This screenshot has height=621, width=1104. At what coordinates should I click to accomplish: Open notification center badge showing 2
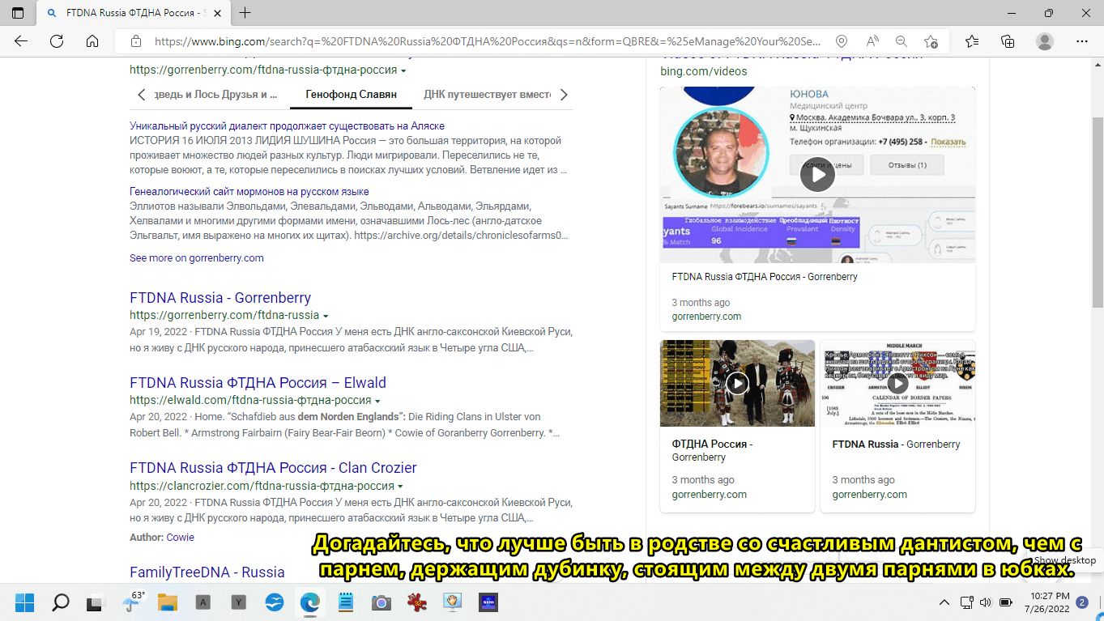[x=1082, y=602]
